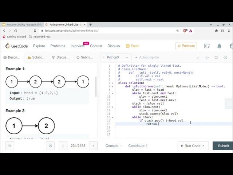Open the Console dropdown
The width and height of the screenshot is (233, 175).
pos(114,146)
